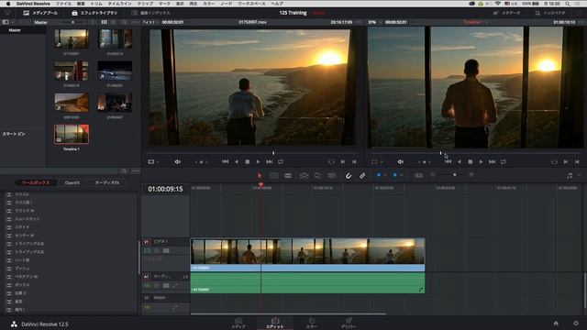The height and width of the screenshot is (330, 587).
Task: Click source viewer mark out button
Action: 354,161
